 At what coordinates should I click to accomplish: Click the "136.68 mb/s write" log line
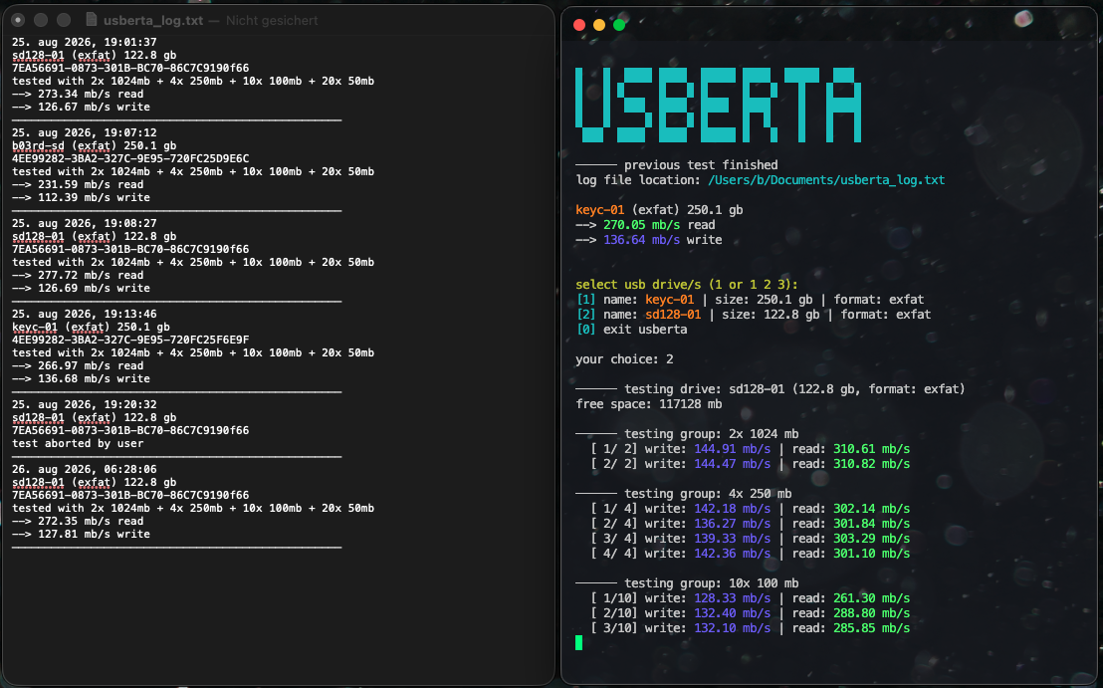point(81,379)
